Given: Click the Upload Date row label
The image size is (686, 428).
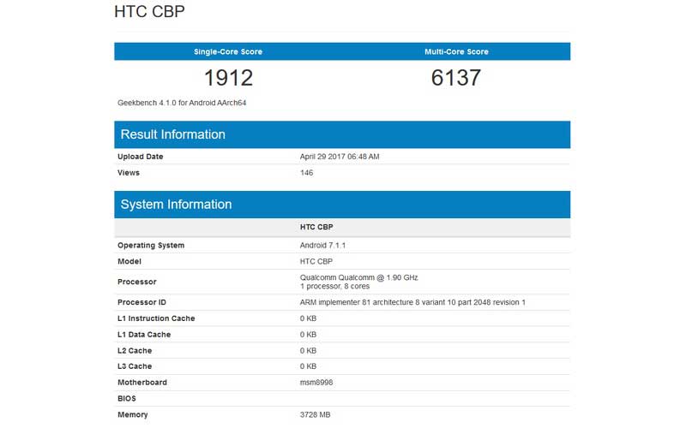Looking at the screenshot, I should coord(140,157).
